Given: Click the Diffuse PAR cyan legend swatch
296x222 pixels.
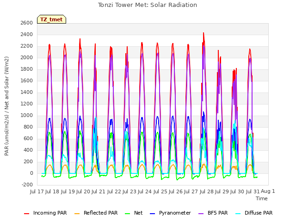Looking at the screenshot, I should pyautogui.click(x=238, y=213).
